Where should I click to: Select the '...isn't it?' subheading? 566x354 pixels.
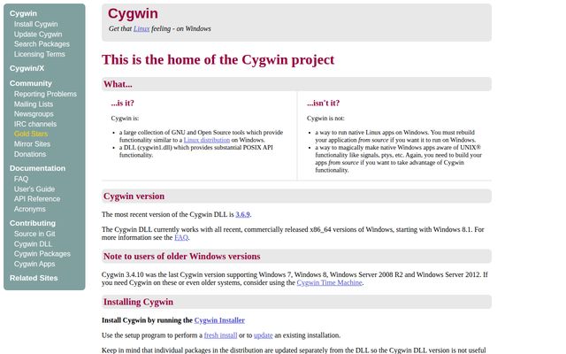[x=323, y=104]
